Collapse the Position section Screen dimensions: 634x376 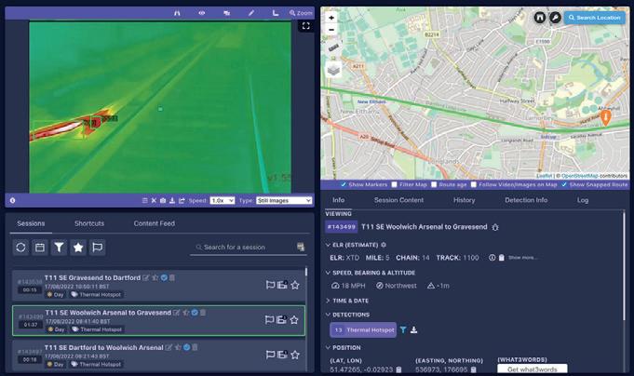(x=328, y=348)
